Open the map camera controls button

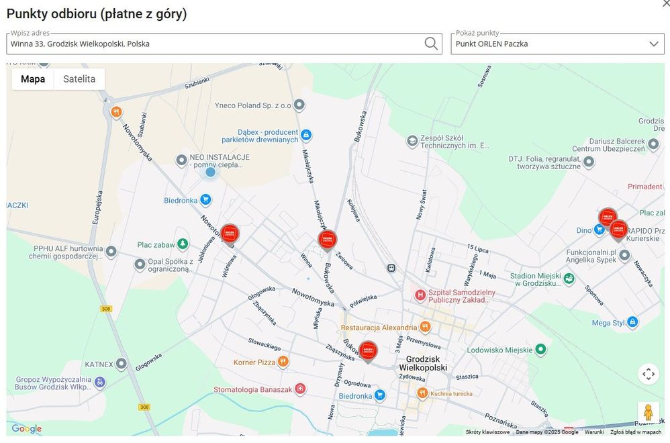click(649, 375)
